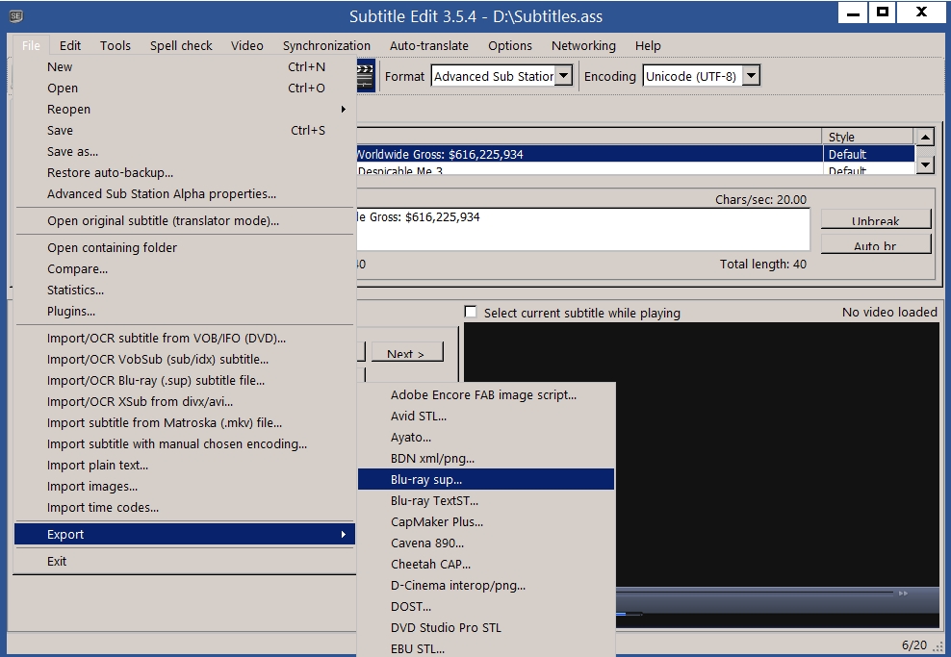Select Save as... menu entry
Viewport: 951px width, 657px height.
coord(185,152)
